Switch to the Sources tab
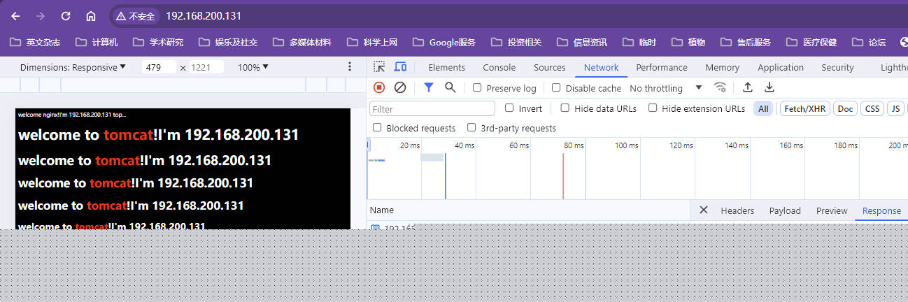908x302 pixels. tap(549, 67)
